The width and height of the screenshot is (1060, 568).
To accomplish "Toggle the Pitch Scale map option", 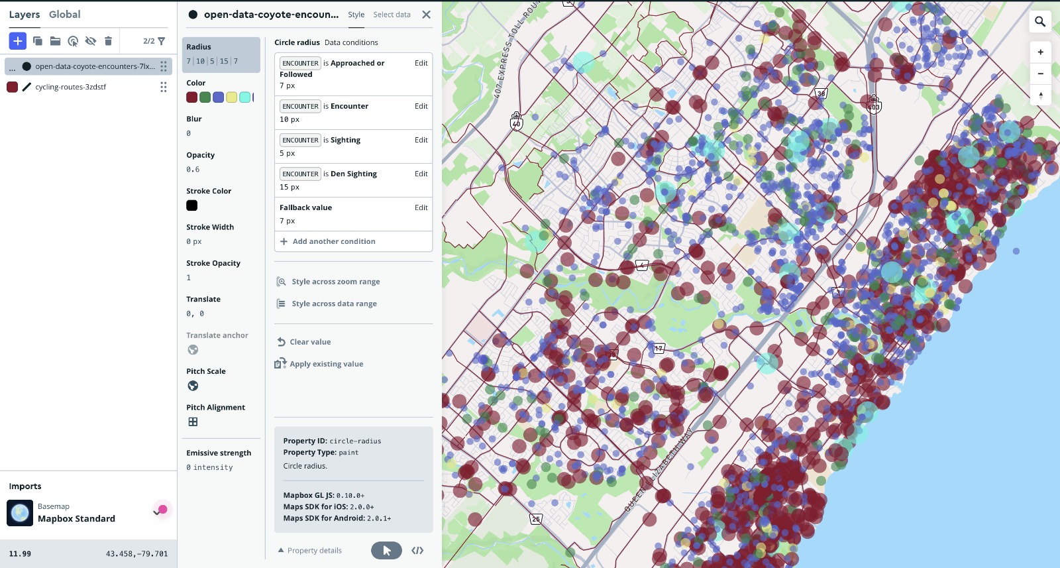I will point(193,386).
